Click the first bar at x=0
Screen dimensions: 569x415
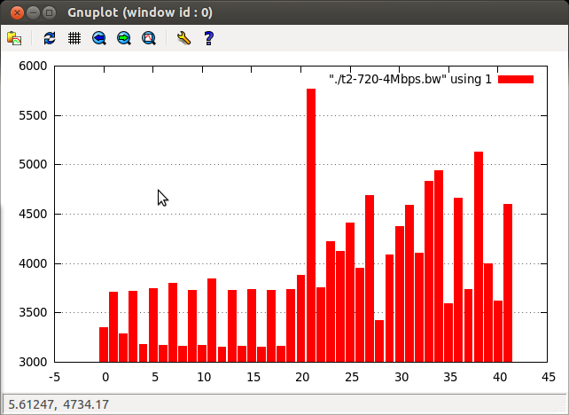(104, 344)
